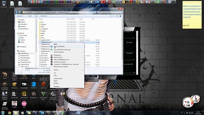Select the RTCore.cfg file
Viewport: 204px width, 115px height.
point(44,53)
